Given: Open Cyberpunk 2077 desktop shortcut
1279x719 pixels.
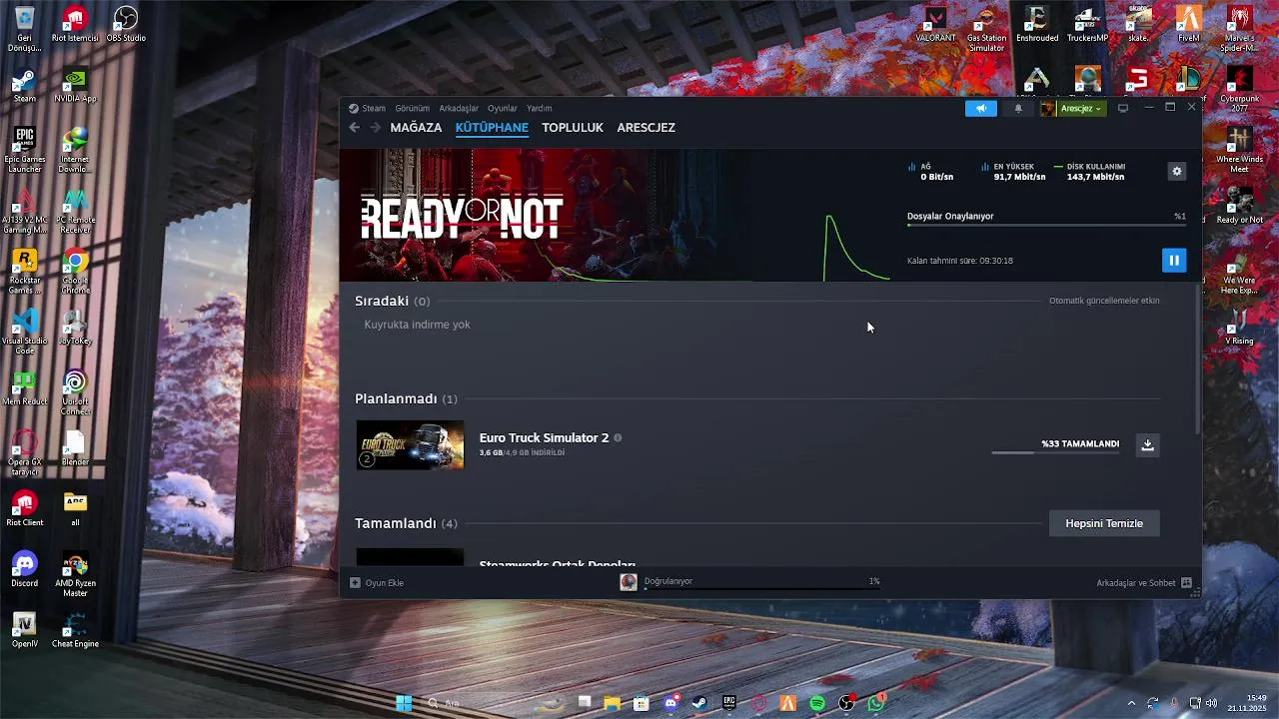Looking at the screenshot, I should click(x=1239, y=88).
